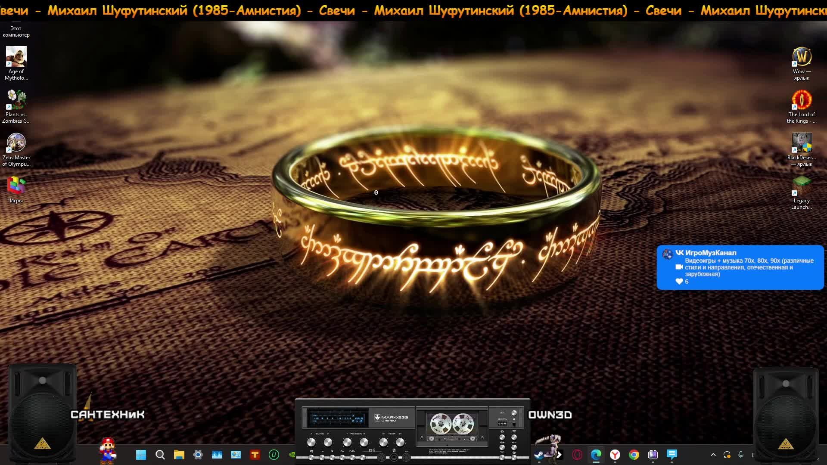827x465 pixels.
Task: Launch the Wow shortcut
Action: (x=802, y=57)
